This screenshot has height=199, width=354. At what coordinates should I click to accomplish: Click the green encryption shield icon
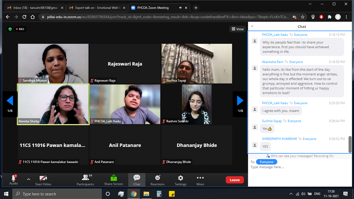[x=10, y=29]
